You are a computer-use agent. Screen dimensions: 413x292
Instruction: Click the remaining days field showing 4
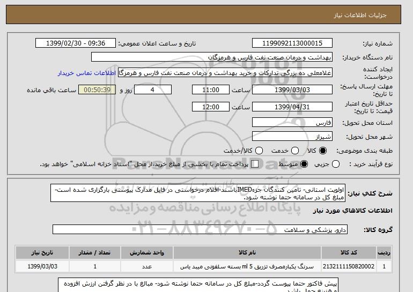click(x=153, y=89)
